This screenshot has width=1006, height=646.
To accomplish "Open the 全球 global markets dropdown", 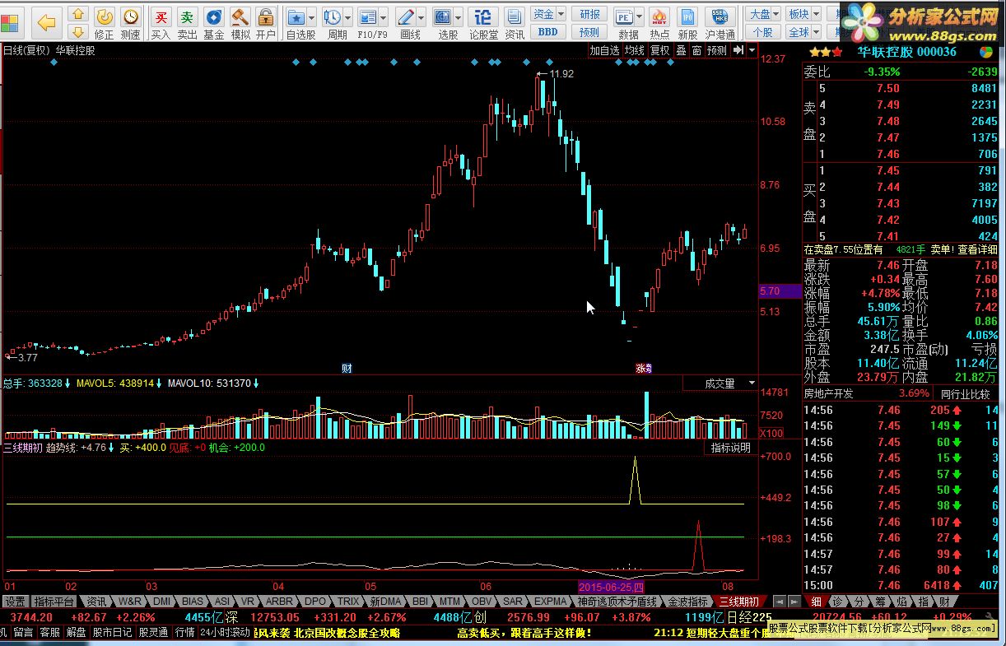I will click(803, 32).
